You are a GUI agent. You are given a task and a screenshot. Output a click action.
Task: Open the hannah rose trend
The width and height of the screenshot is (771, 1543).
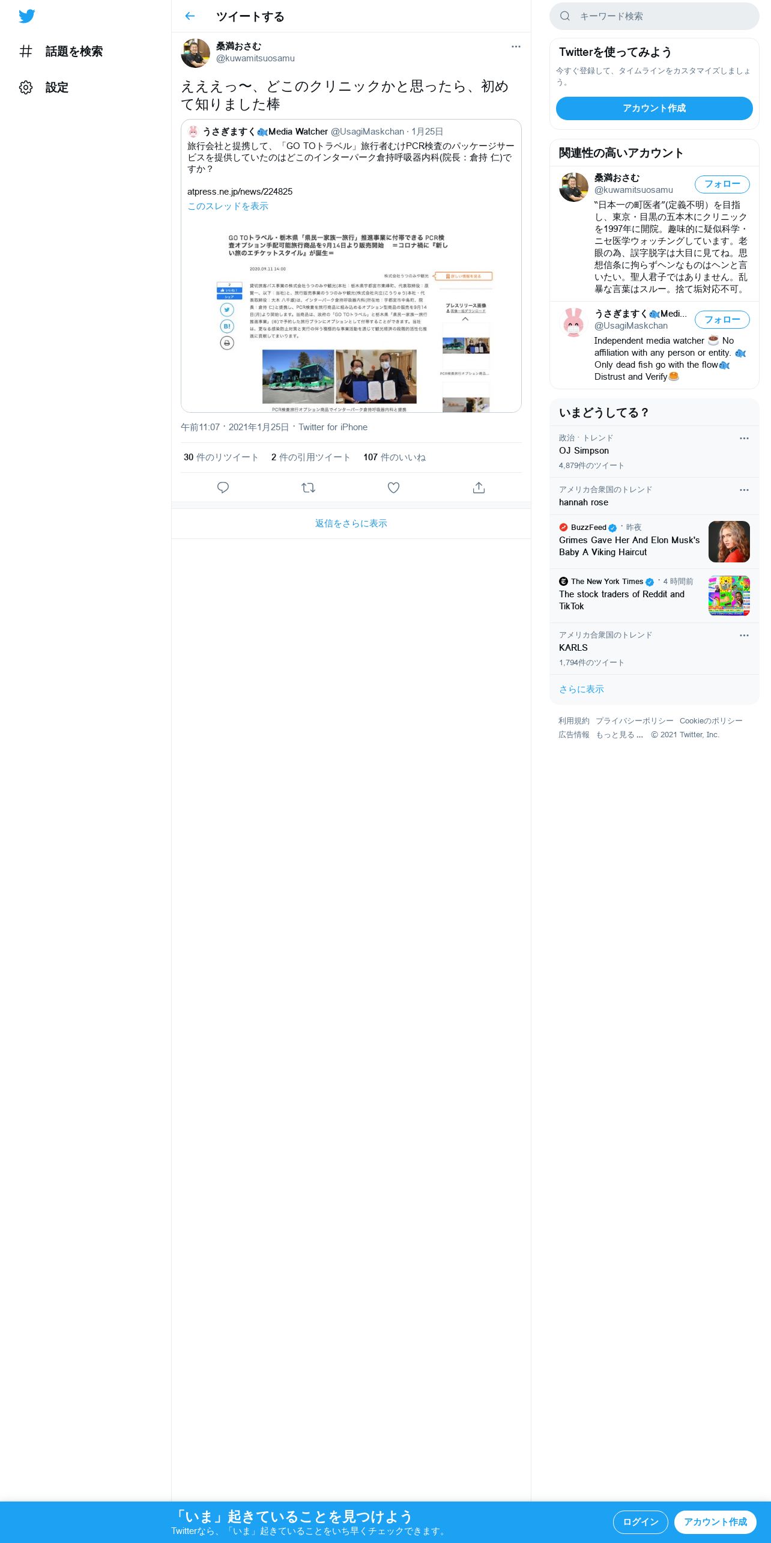click(x=655, y=496)
